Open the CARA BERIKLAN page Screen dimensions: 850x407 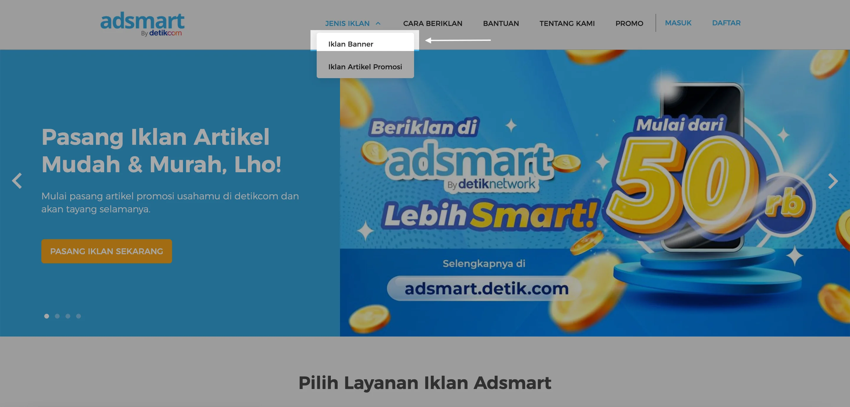[x=432, y=23]
